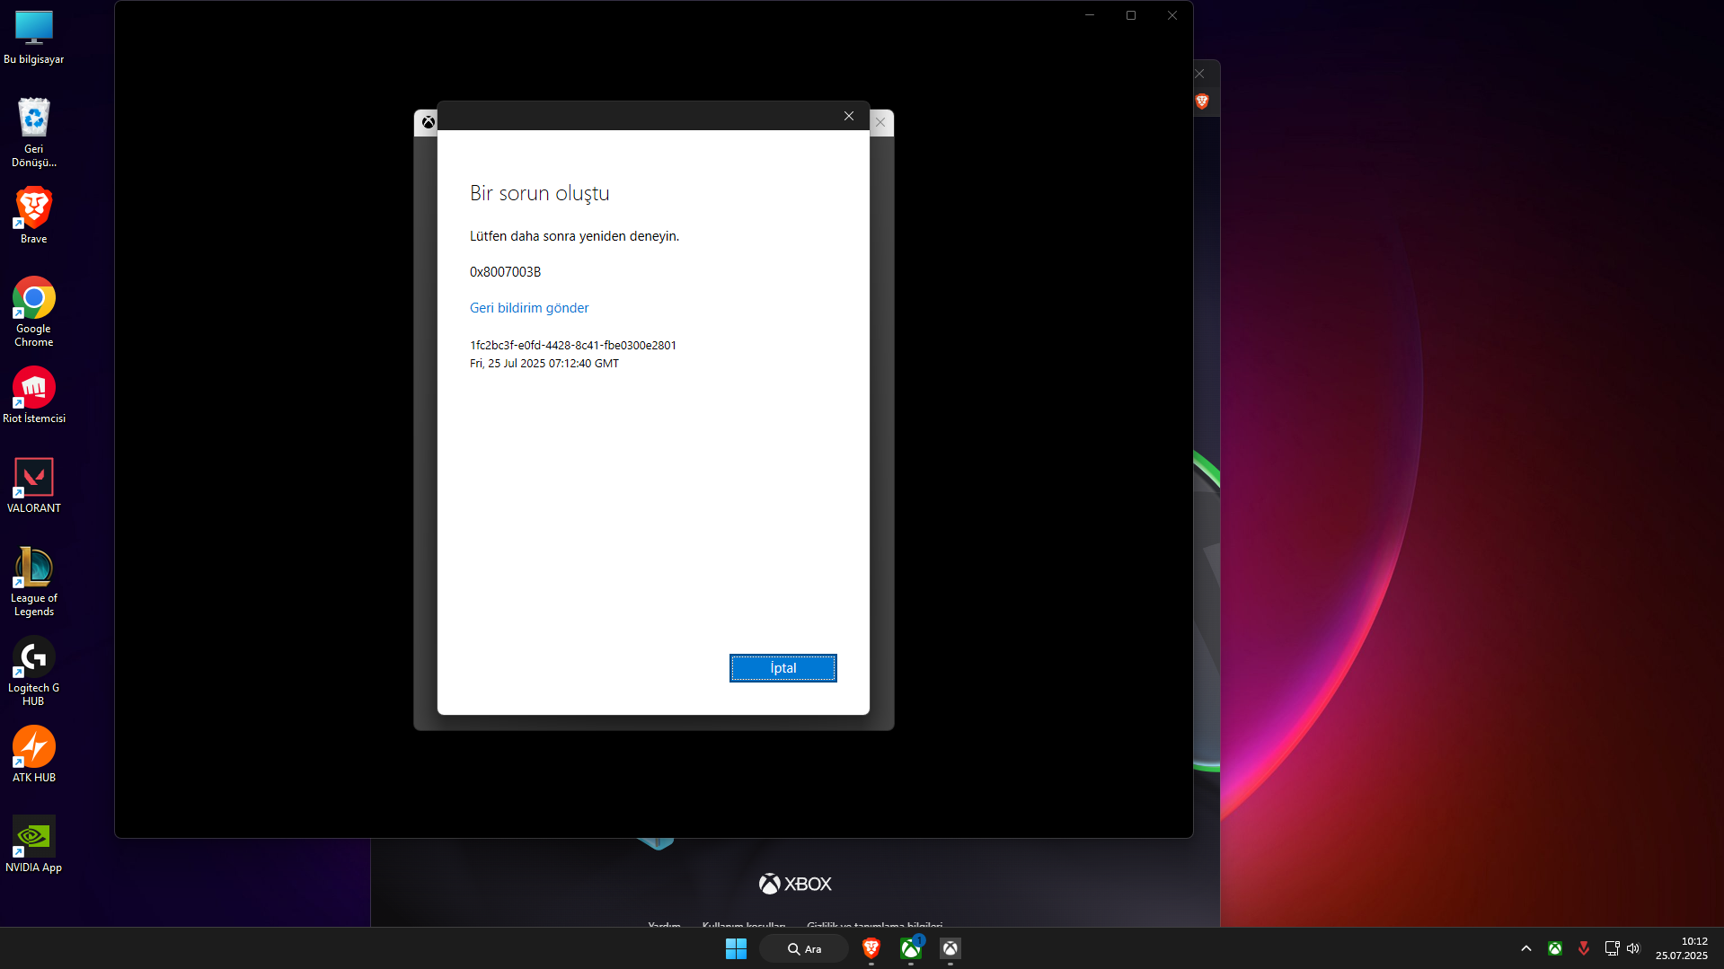This screenshot has width=1724, height=969.
Task: Open the green Xbox app on the taskbar
Action: click(911, 948)
